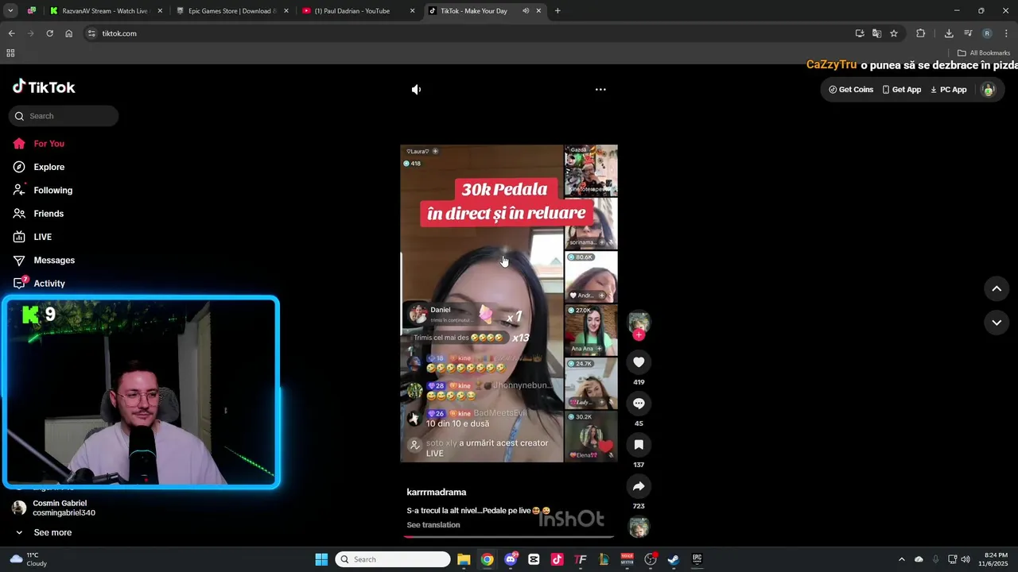Image resolution: width=1018 pixels, height=572 pixels.
Task: Open the spinning sound disc at bottom
Action: (639, 528)
